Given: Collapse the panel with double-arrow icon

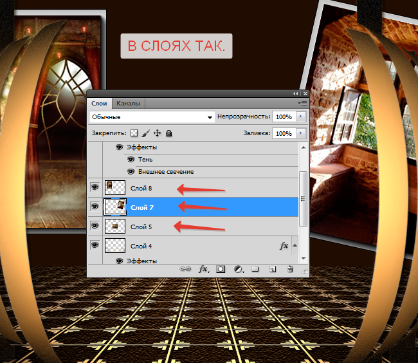Looking at the screenshot, I should point(295,93).
